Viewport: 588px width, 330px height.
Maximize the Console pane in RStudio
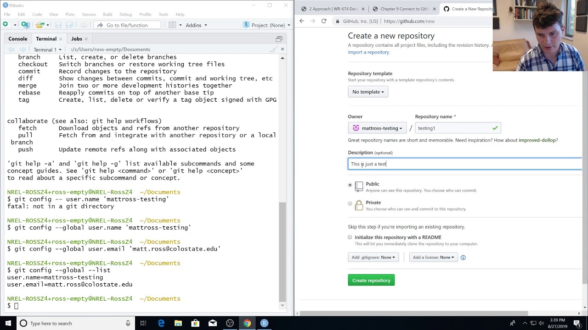279,39
